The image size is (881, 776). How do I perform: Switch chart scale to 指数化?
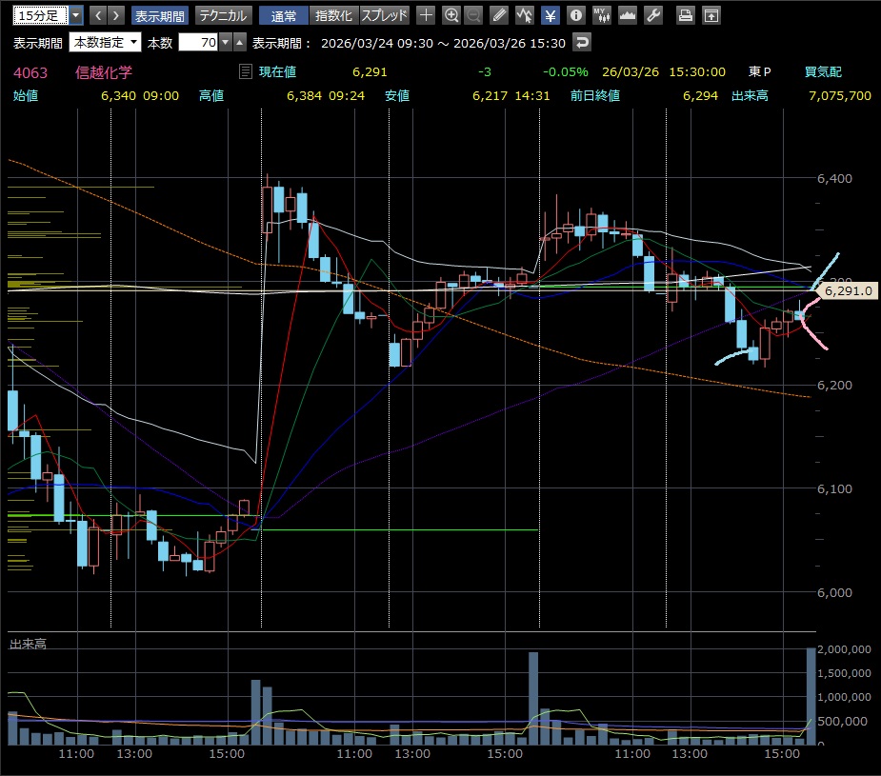coord(333,15)
